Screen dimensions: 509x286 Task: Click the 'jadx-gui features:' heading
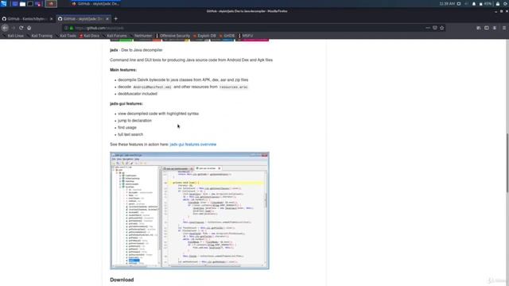pos(126,103)
